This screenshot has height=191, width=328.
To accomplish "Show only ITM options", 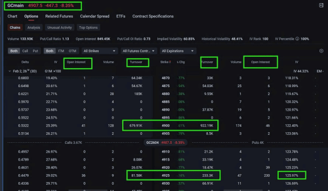I will click(x=61, y=51).
